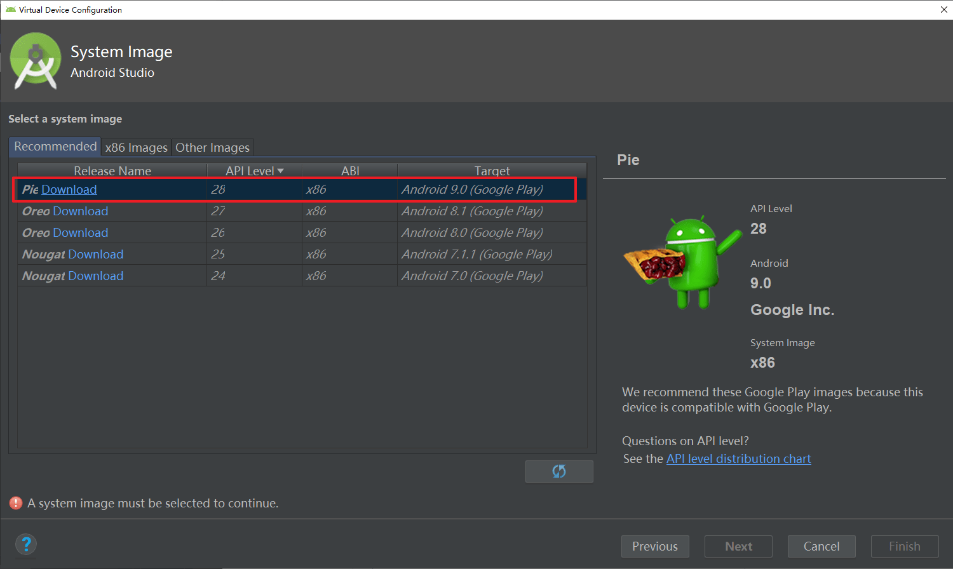Screen dimensions: 953x569
Task: Click API level cell 28 in table
Action: (255, 189)
